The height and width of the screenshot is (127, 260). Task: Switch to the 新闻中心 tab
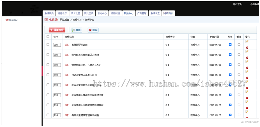(102, 13)
